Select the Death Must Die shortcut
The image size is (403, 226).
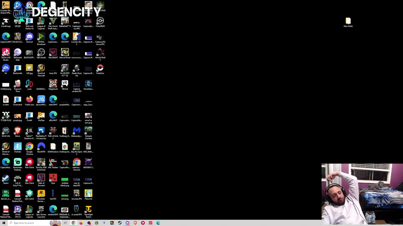[x=77, y=70]
